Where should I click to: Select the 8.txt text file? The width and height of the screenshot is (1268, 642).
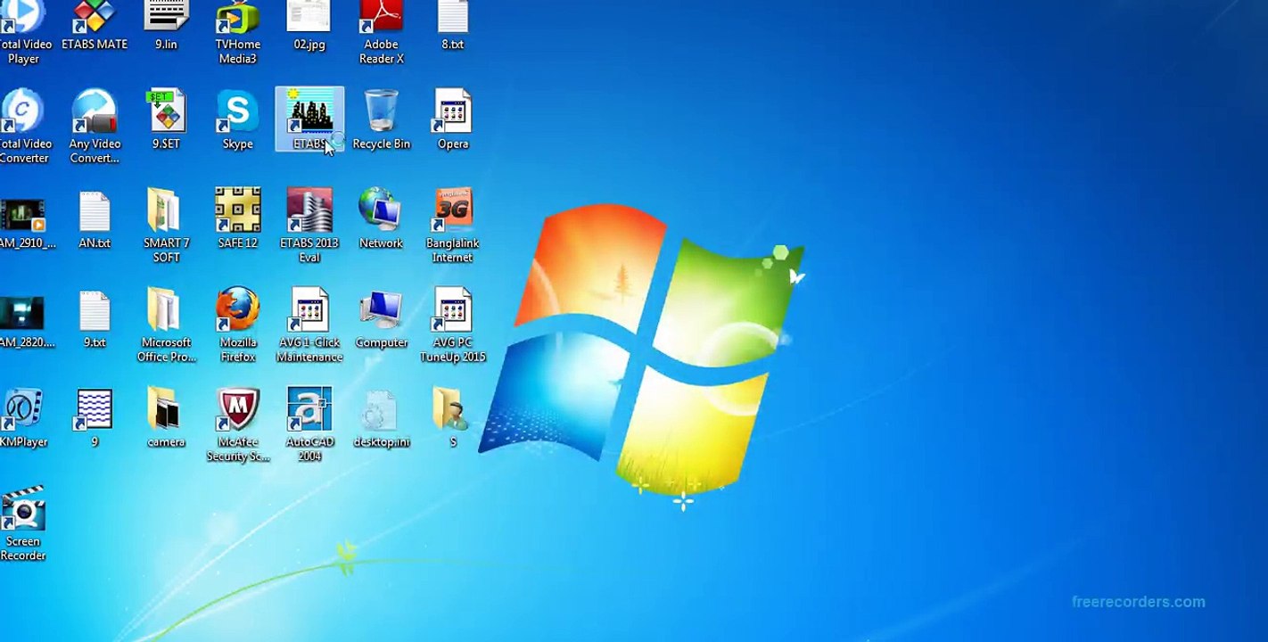453,25
